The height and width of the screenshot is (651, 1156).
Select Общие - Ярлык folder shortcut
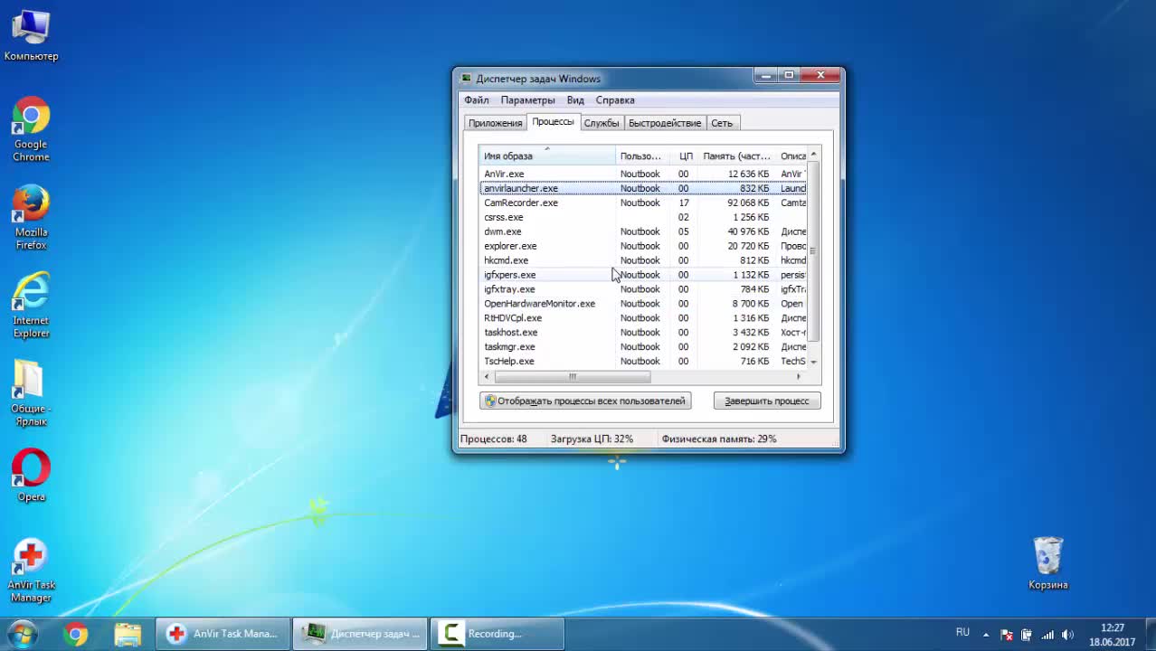click(x=31, y=393)
